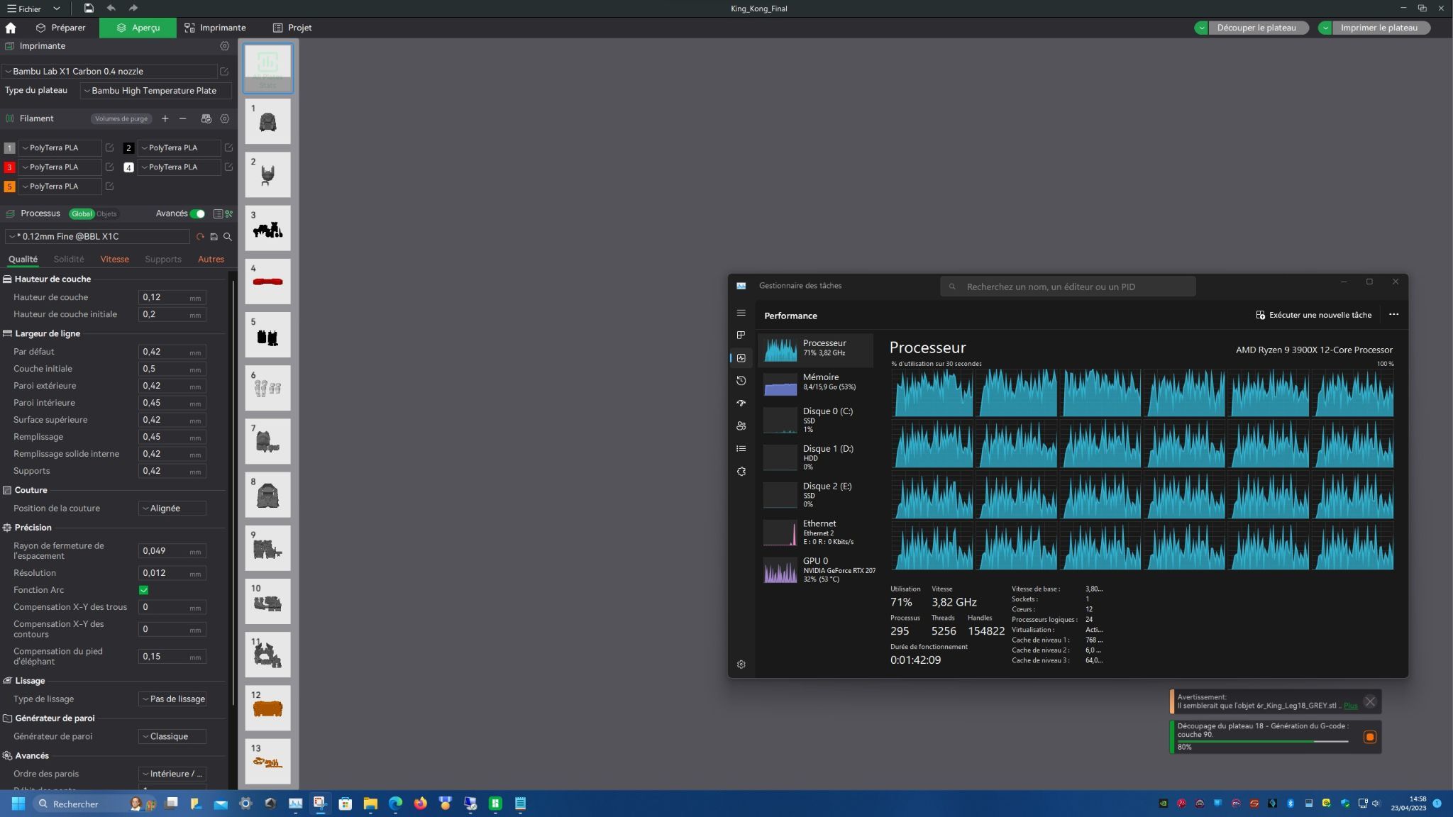Switch to the Projet tab
Viewport: 1453px width, 817px height.
292,28
